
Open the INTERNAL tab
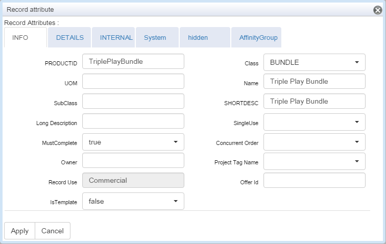click(x=116, y=38)
